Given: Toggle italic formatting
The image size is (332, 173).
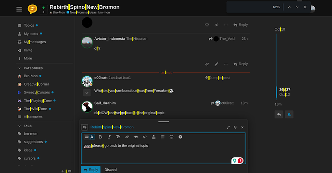Looking at the screenshot, I should point(109,137).
